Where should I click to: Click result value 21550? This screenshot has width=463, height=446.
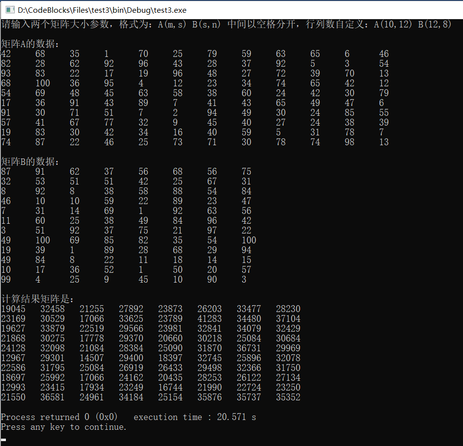[x=13, y=397]
